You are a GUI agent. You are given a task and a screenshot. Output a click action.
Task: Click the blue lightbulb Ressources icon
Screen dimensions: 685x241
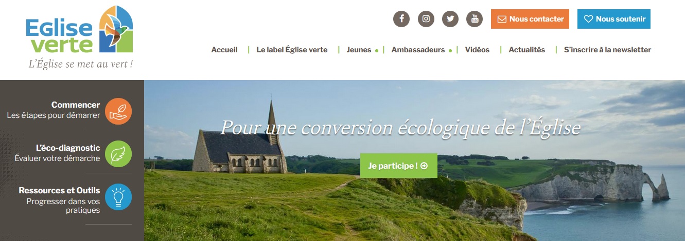coord(118,197)
